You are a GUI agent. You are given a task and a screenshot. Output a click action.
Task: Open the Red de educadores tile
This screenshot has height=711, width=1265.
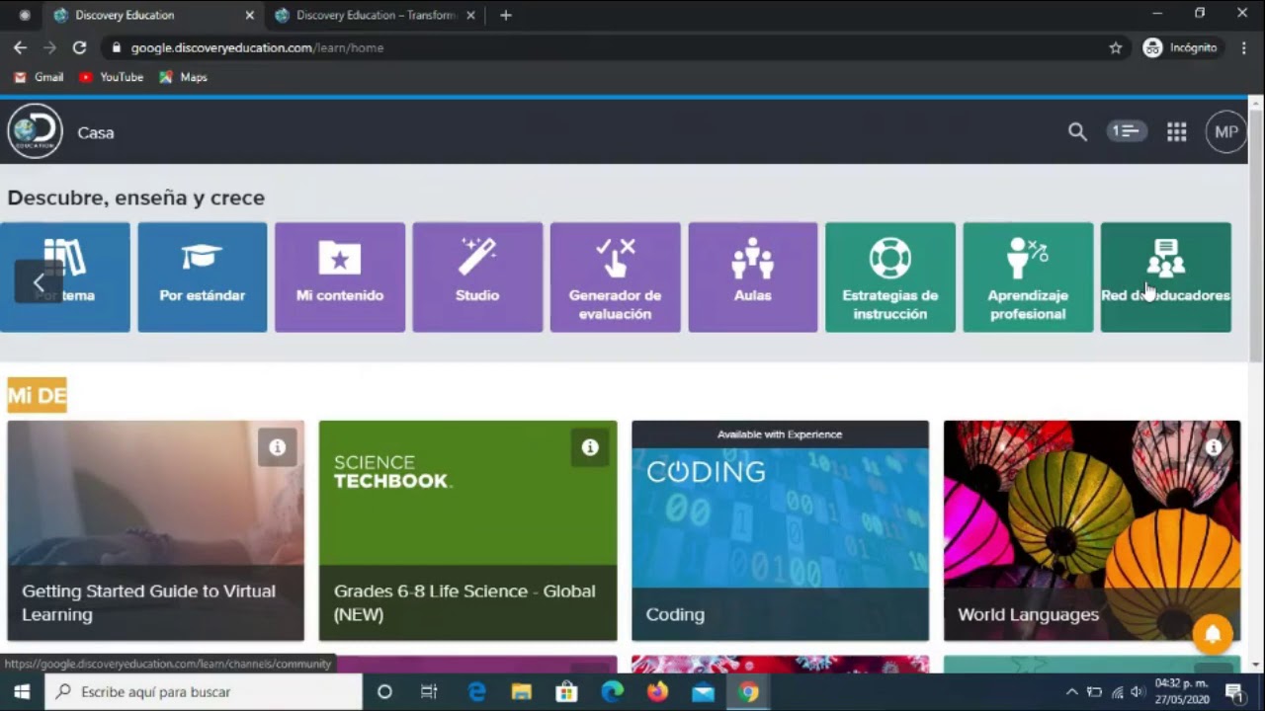pyautogui.click(x=1166, y=276)
